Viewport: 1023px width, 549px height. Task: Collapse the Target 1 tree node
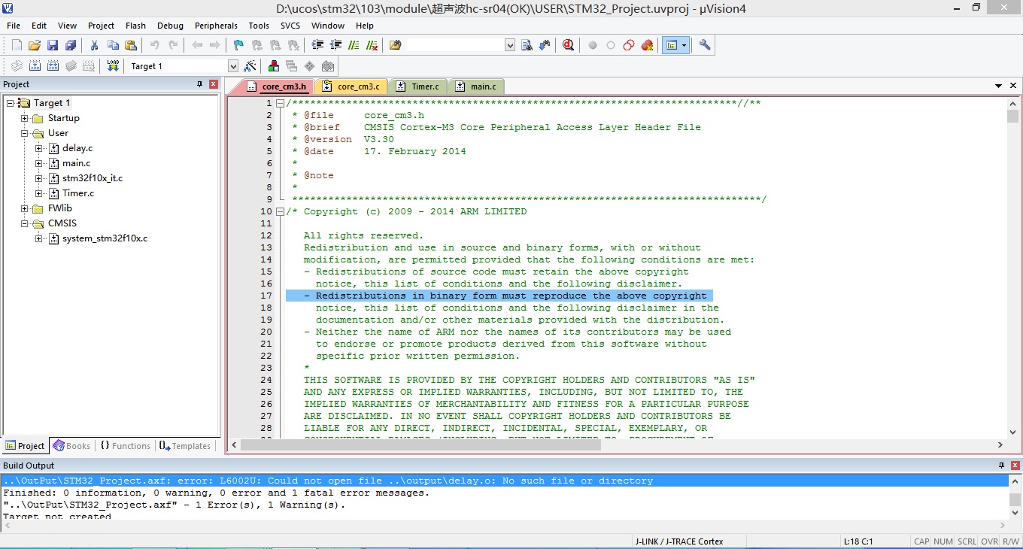(x=11, y=103)
